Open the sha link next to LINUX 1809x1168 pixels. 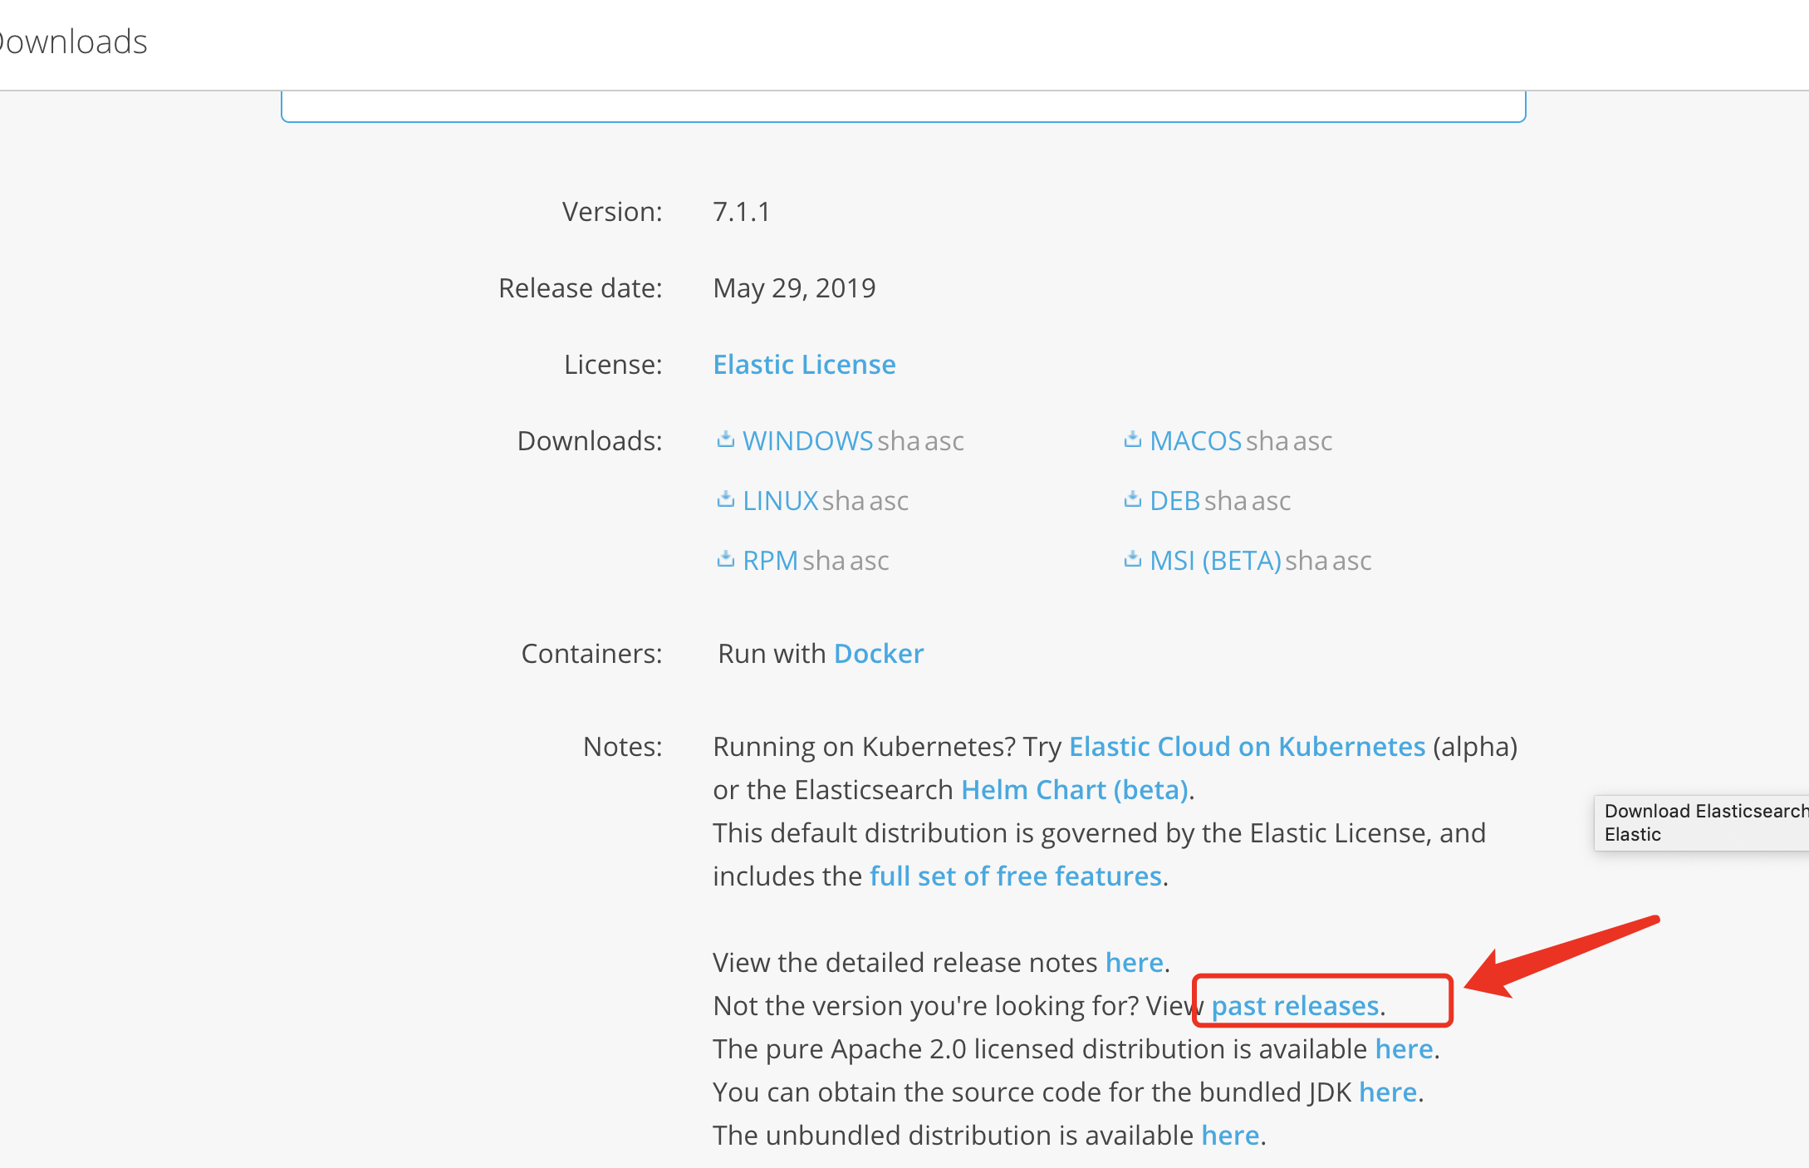[x=844, y=501]
